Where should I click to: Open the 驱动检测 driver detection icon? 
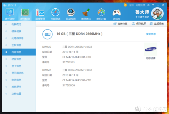pos(71,15)
